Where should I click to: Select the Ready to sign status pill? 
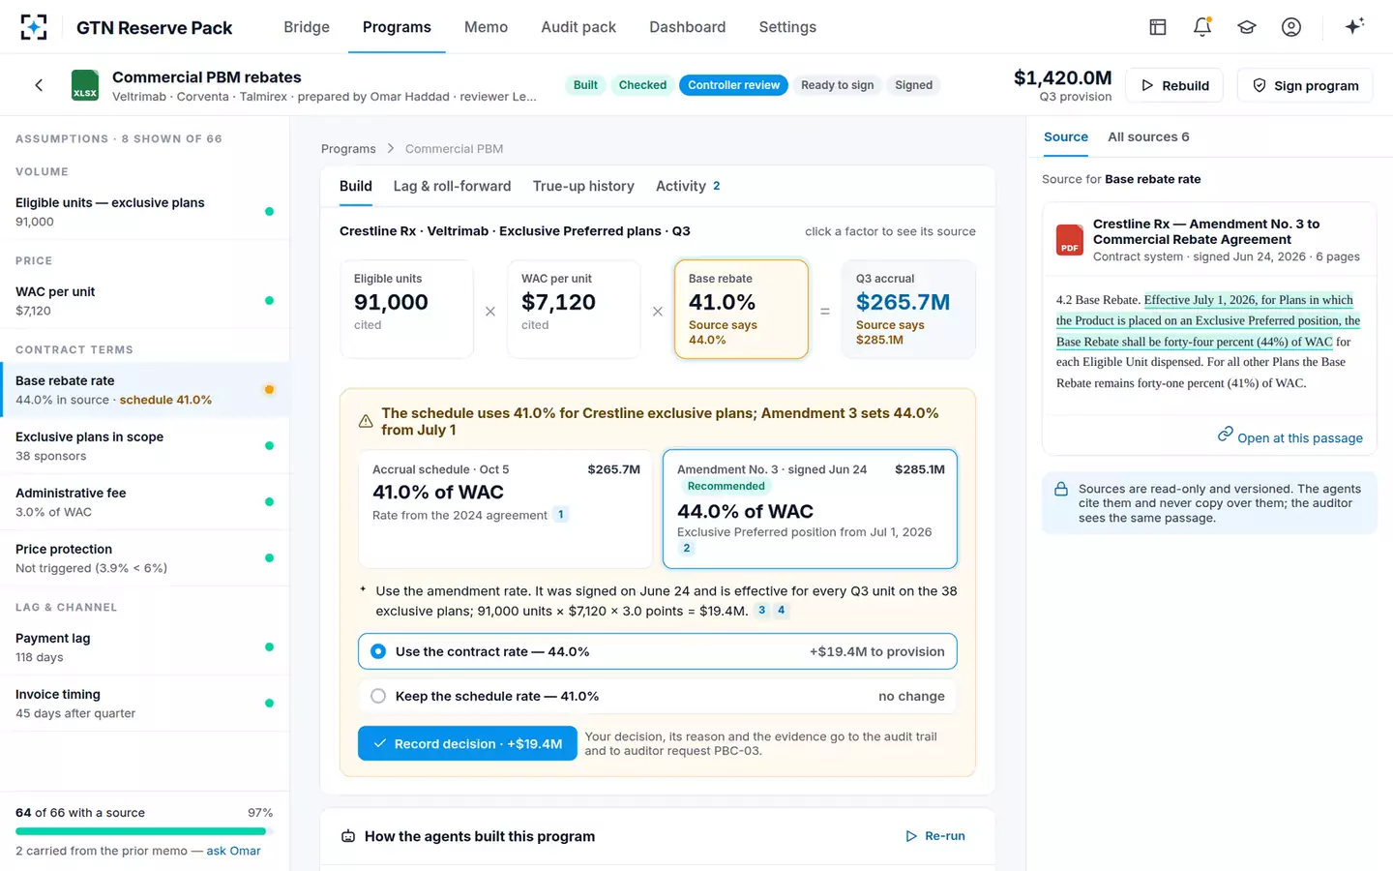pyautogui.click(x=837, y=85)
